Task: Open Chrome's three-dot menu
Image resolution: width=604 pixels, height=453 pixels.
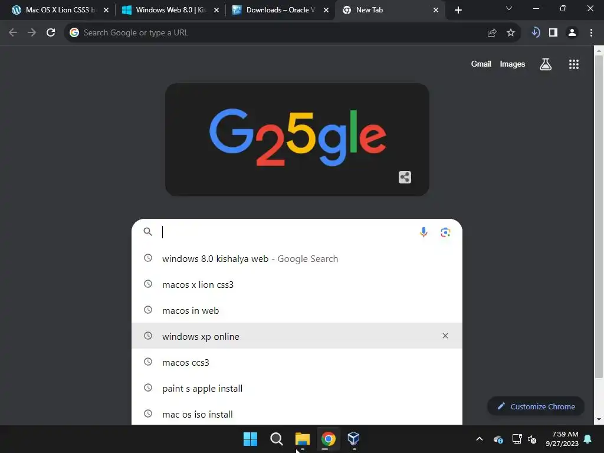Action: (591, 33)
